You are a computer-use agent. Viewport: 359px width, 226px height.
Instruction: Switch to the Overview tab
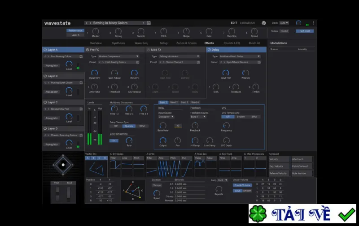96,43
